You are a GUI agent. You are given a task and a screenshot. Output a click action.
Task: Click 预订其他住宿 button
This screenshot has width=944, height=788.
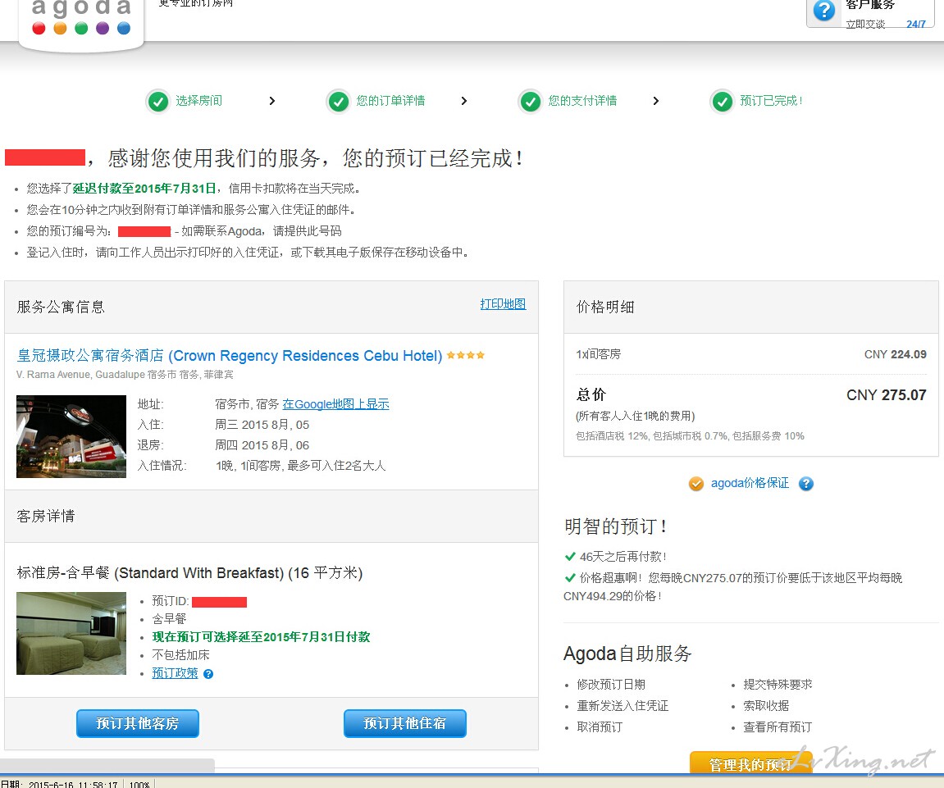pyautogui.click(x=404, y=723)
